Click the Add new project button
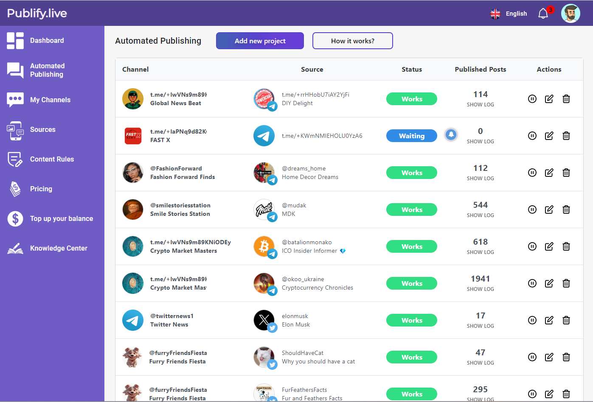 [260, 41]
